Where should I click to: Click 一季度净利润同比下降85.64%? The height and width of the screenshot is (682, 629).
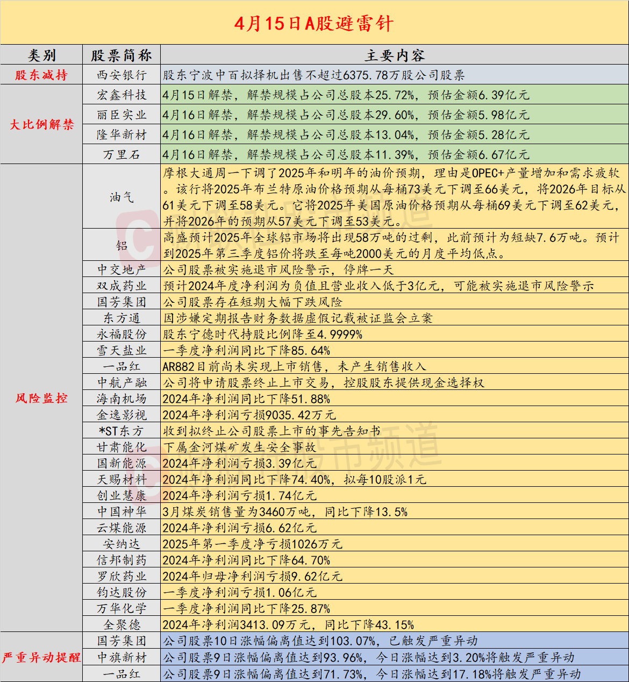pos(247,350)
